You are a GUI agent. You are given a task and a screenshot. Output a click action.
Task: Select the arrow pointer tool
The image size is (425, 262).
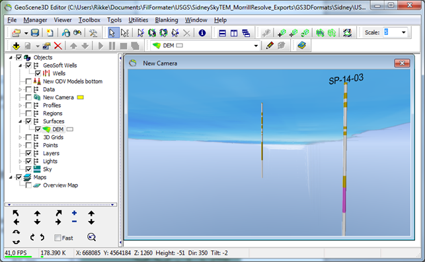(x=112, y=33)
